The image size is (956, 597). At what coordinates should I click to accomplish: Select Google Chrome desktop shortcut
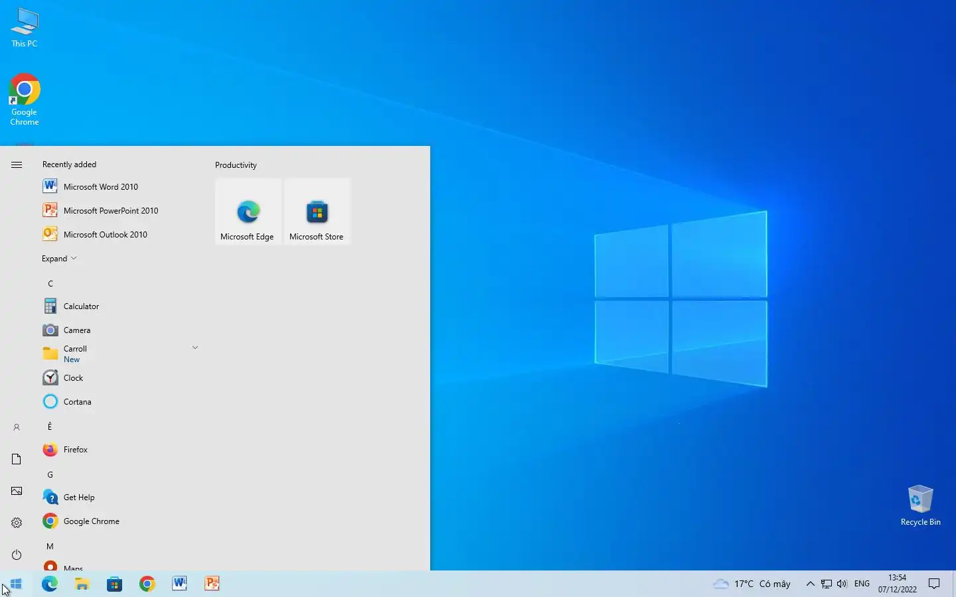click(25, 99)
